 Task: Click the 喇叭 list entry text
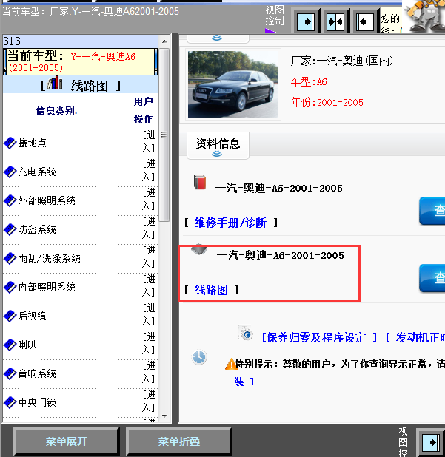pos(27,345)
